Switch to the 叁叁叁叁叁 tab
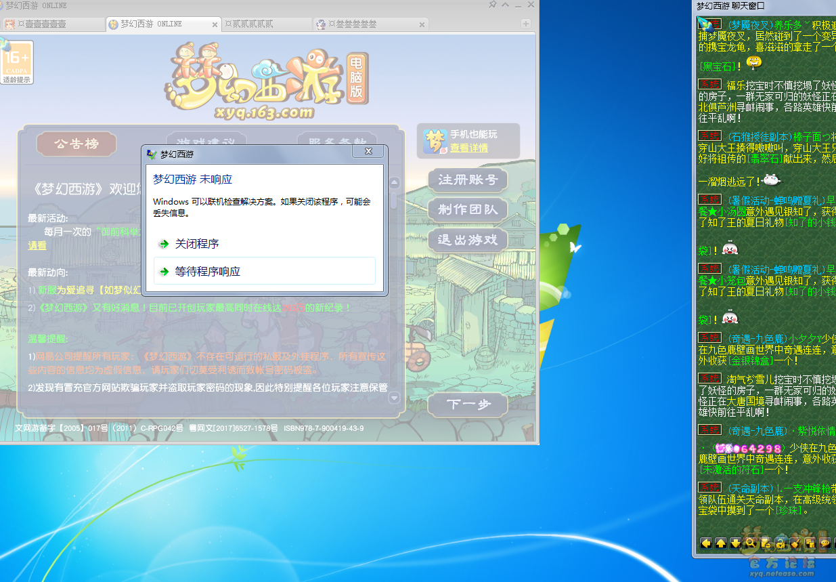The height and width of the screenshot is (582, 836). pyautogui.click(x=371, y=24)
